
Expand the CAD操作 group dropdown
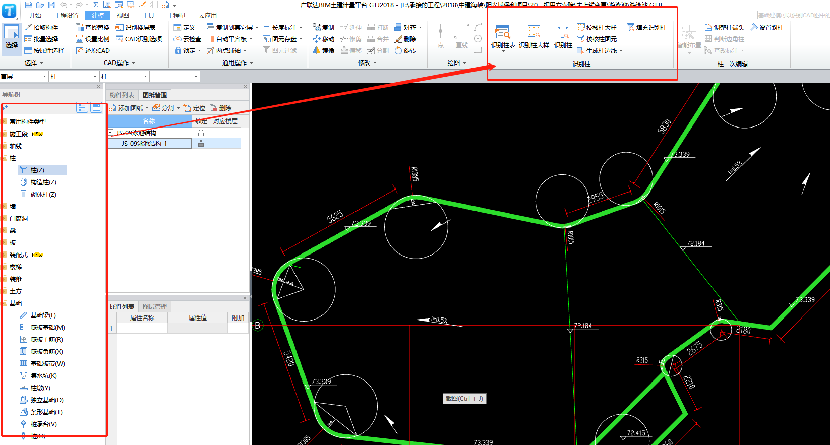coord(133,63)
